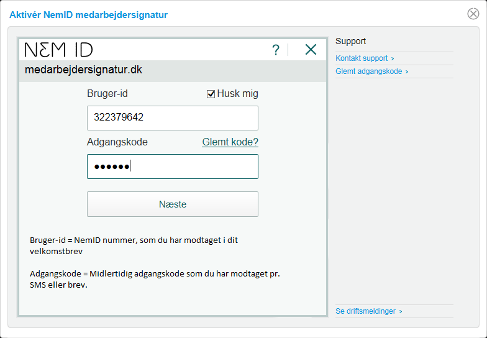This screenshot has width=487, height=338.
Task: Click the Husk mig label text
Action: pyautogui.click(x=237, y=93)
